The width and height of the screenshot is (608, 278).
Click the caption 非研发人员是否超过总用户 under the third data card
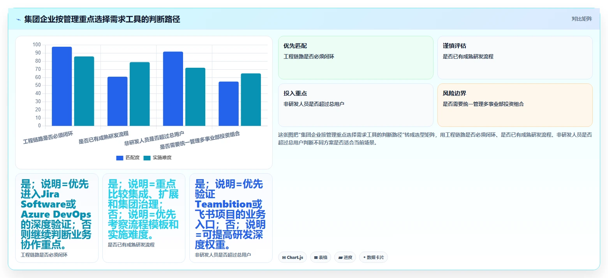point(223,255)
